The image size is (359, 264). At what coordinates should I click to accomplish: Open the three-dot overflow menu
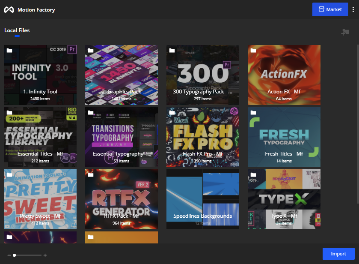click(x=353, y=9)
